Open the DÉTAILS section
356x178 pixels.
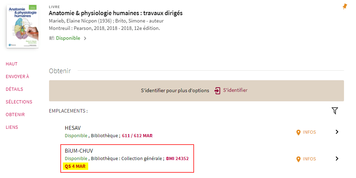click(14, 89)
